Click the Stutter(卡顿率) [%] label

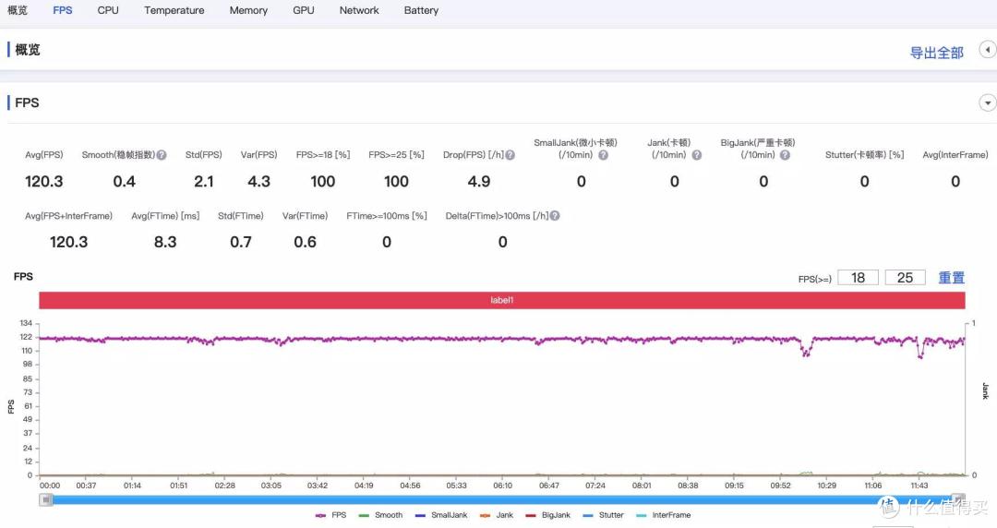(x=865, y=154)
